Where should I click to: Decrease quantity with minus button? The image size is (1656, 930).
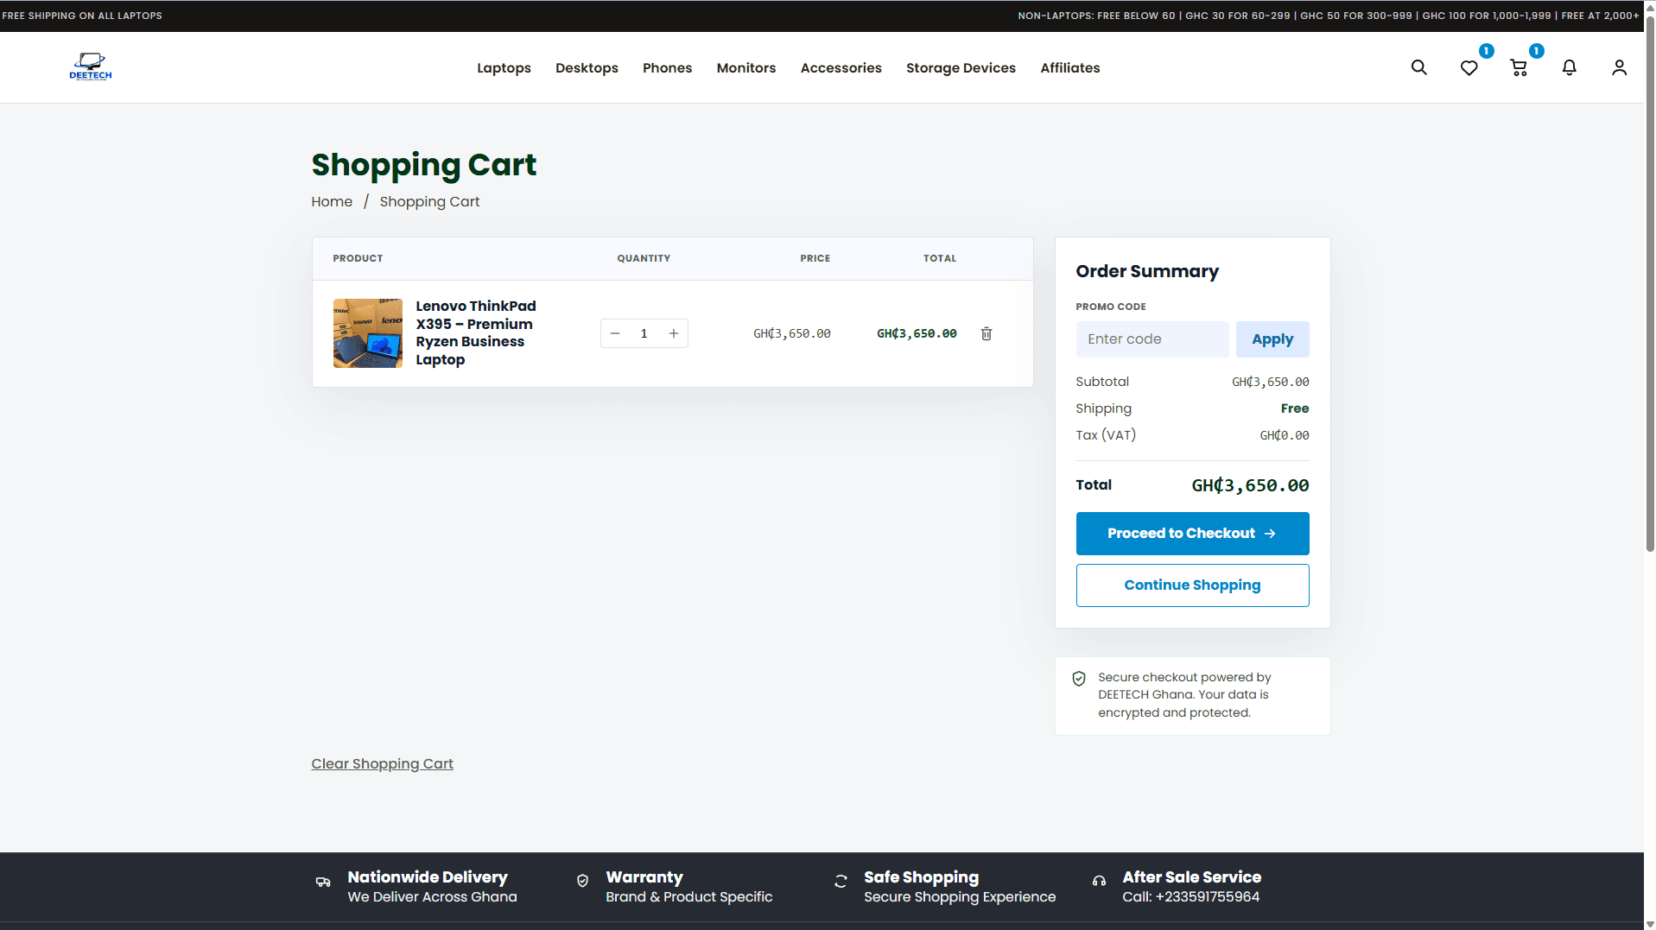point(615,333)
